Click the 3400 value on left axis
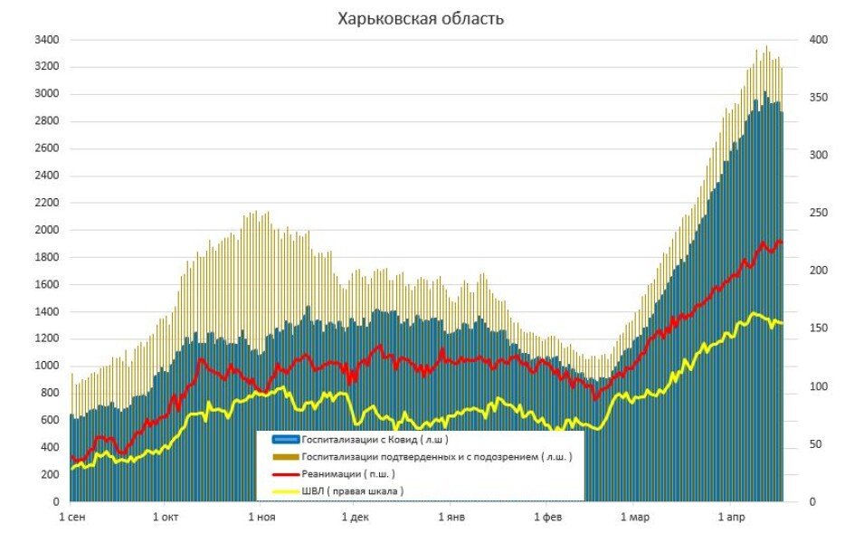845x543 pixels. [x=46, y=40]
